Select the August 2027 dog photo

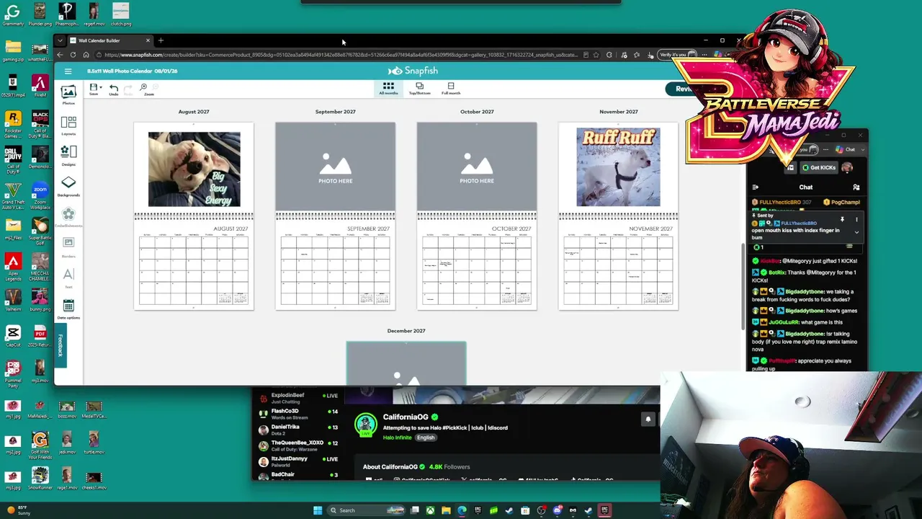(194, 169)
